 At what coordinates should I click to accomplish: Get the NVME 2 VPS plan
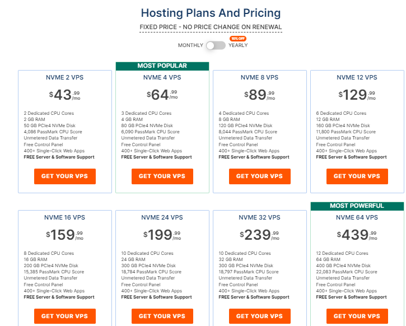[x=65, y=176]
